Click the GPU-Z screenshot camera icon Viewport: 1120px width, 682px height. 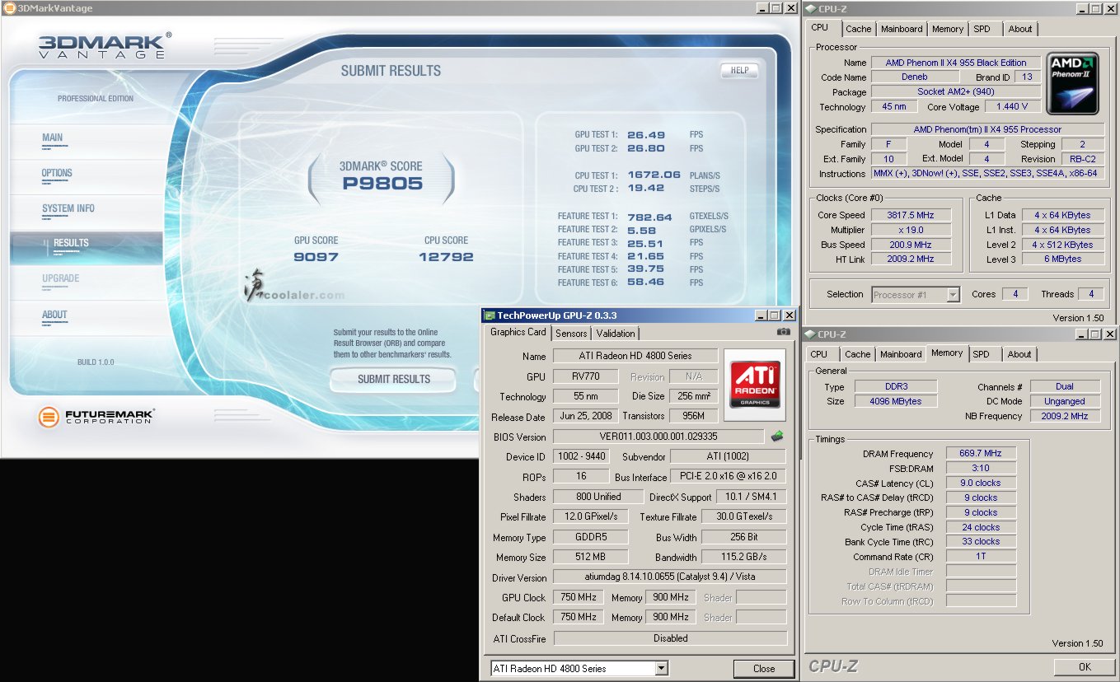[x=783, y=332]
